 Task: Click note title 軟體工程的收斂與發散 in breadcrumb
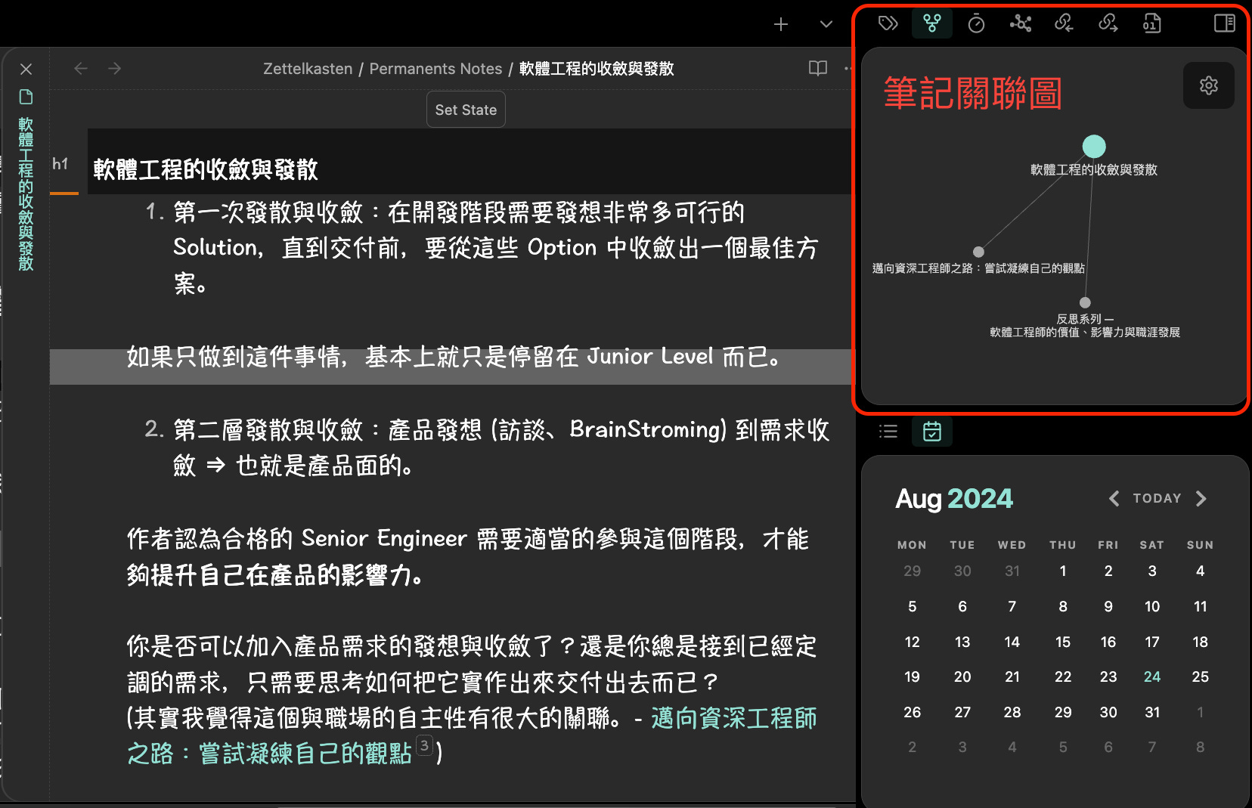(x=597, y=69)
